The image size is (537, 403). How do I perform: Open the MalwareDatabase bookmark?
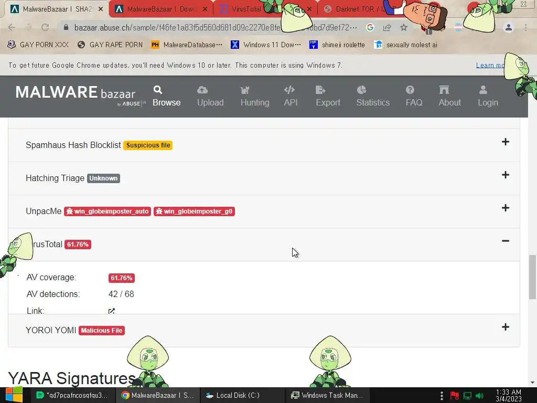coord(187,45)
